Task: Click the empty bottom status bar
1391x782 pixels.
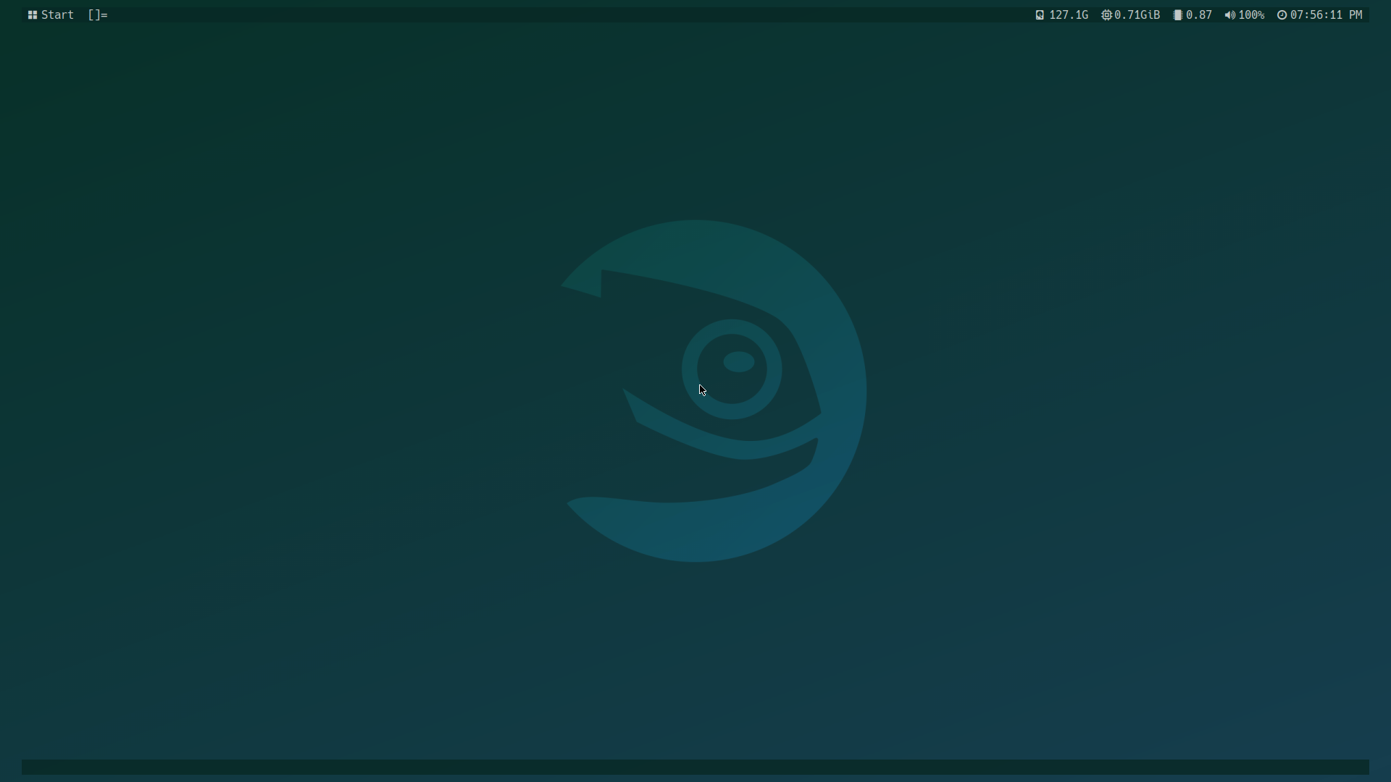Action: tap(695, 767)
